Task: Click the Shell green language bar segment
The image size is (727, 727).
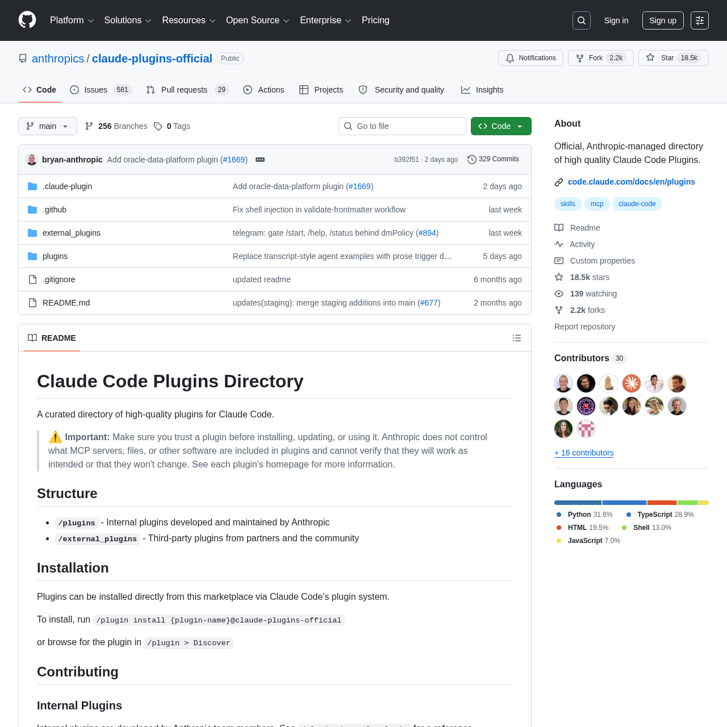Action: pos(687,503)
